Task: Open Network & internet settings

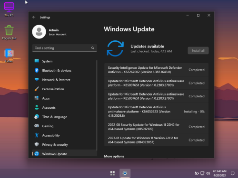Action: click(64, 80)
